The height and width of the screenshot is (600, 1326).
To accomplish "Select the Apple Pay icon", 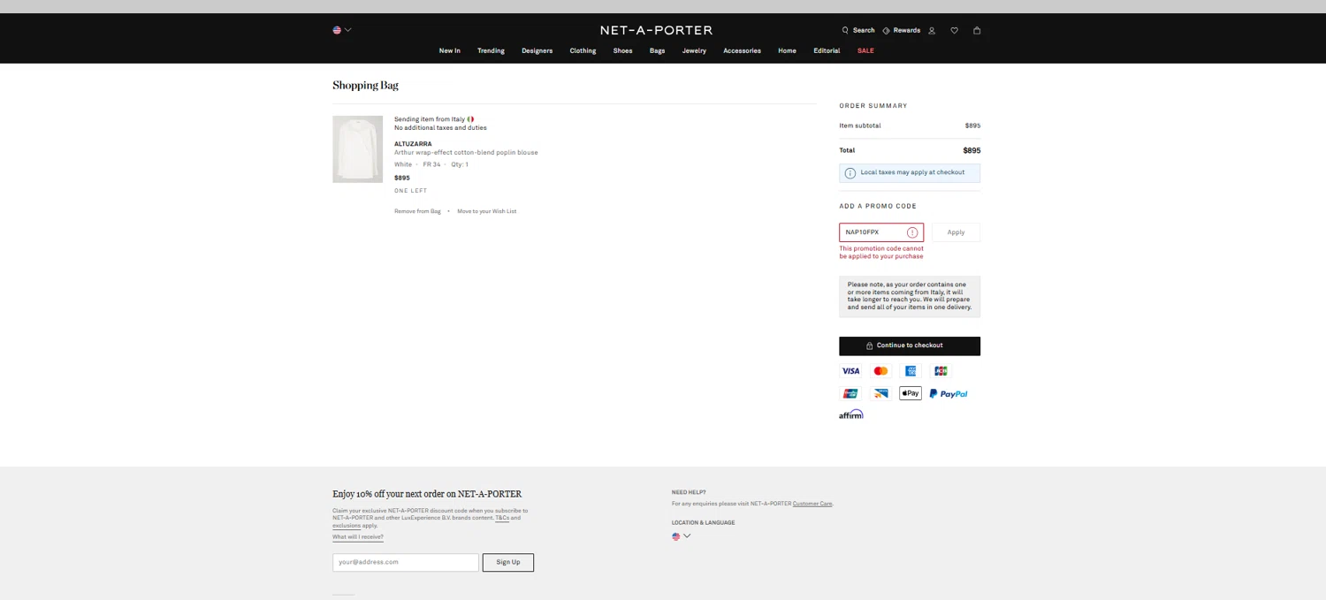I will coord(911,393).
